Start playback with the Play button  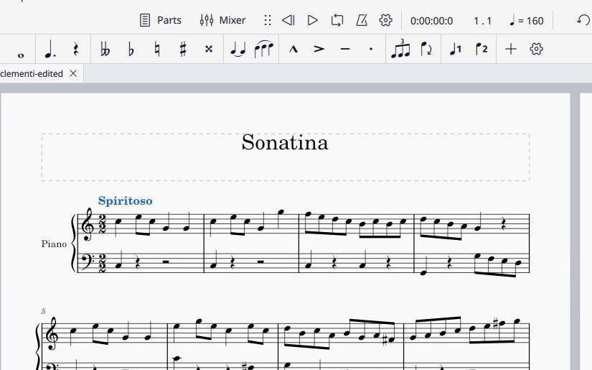[312, 20]
